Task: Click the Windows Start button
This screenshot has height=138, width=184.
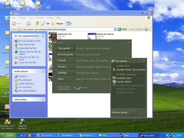Action: click(8, 135)
